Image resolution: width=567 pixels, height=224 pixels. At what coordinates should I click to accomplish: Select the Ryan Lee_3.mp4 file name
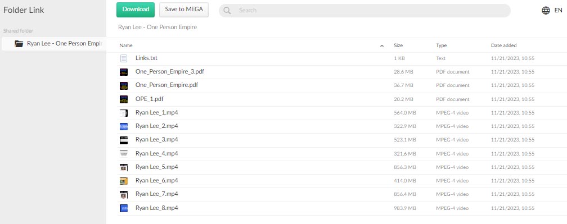point(156,140)
